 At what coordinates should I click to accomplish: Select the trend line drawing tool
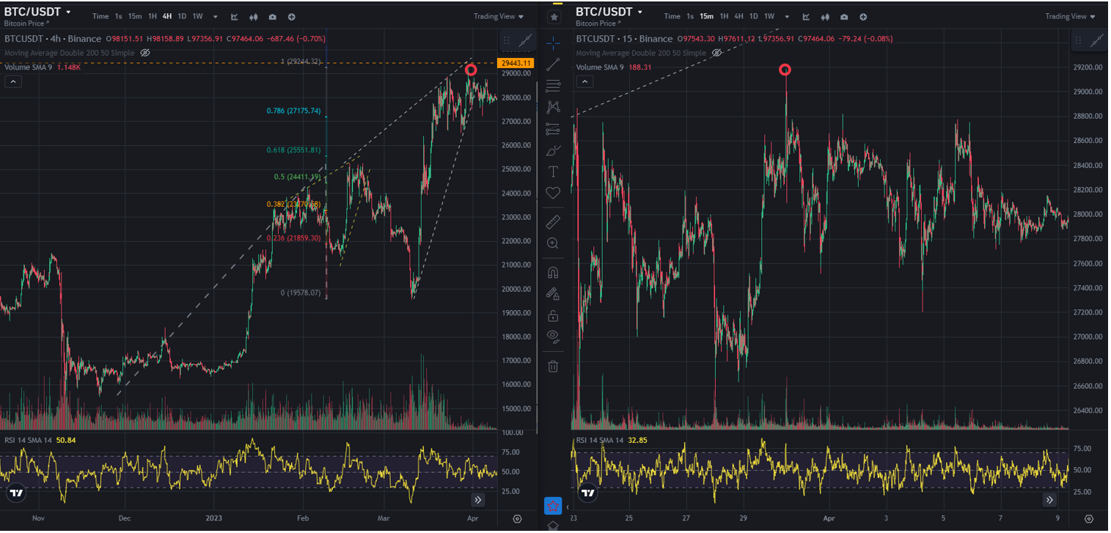pyautogui.click(x=553, y=65)
